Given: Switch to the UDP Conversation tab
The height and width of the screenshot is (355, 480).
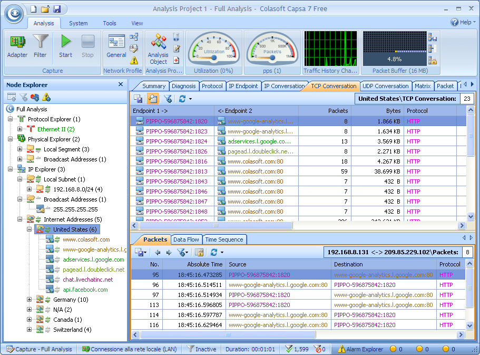Looking at the screenshot, I should [x=386, y=86].
